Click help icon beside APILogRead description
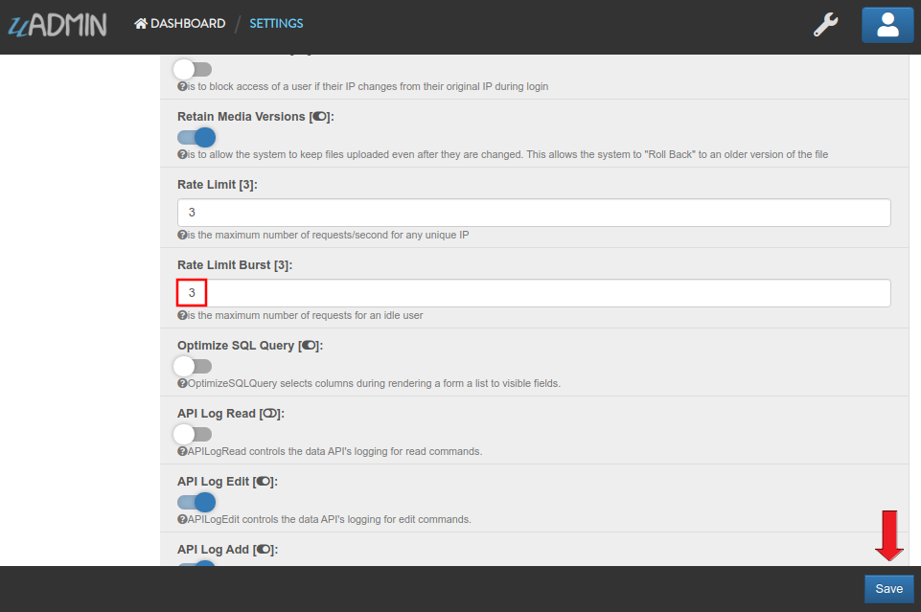 click(182, 451)
